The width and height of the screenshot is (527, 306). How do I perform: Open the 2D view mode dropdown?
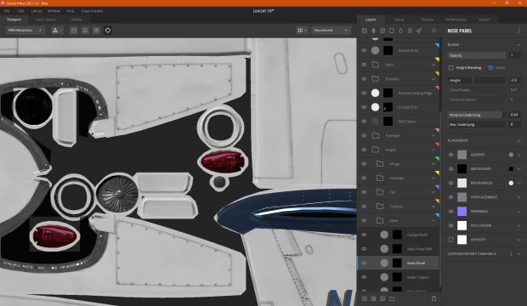302,31
